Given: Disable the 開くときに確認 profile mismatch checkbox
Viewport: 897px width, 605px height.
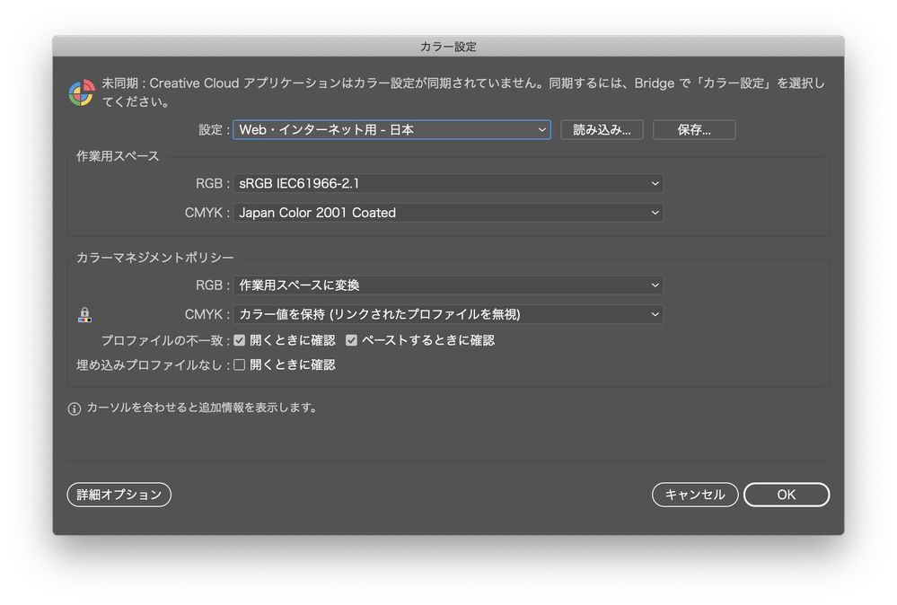Looking at the screenshot, I should click(240, 340).
